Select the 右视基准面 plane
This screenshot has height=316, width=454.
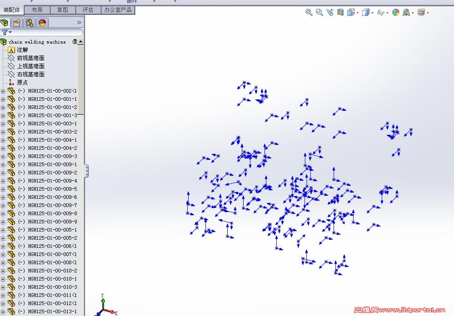[30, 74]
